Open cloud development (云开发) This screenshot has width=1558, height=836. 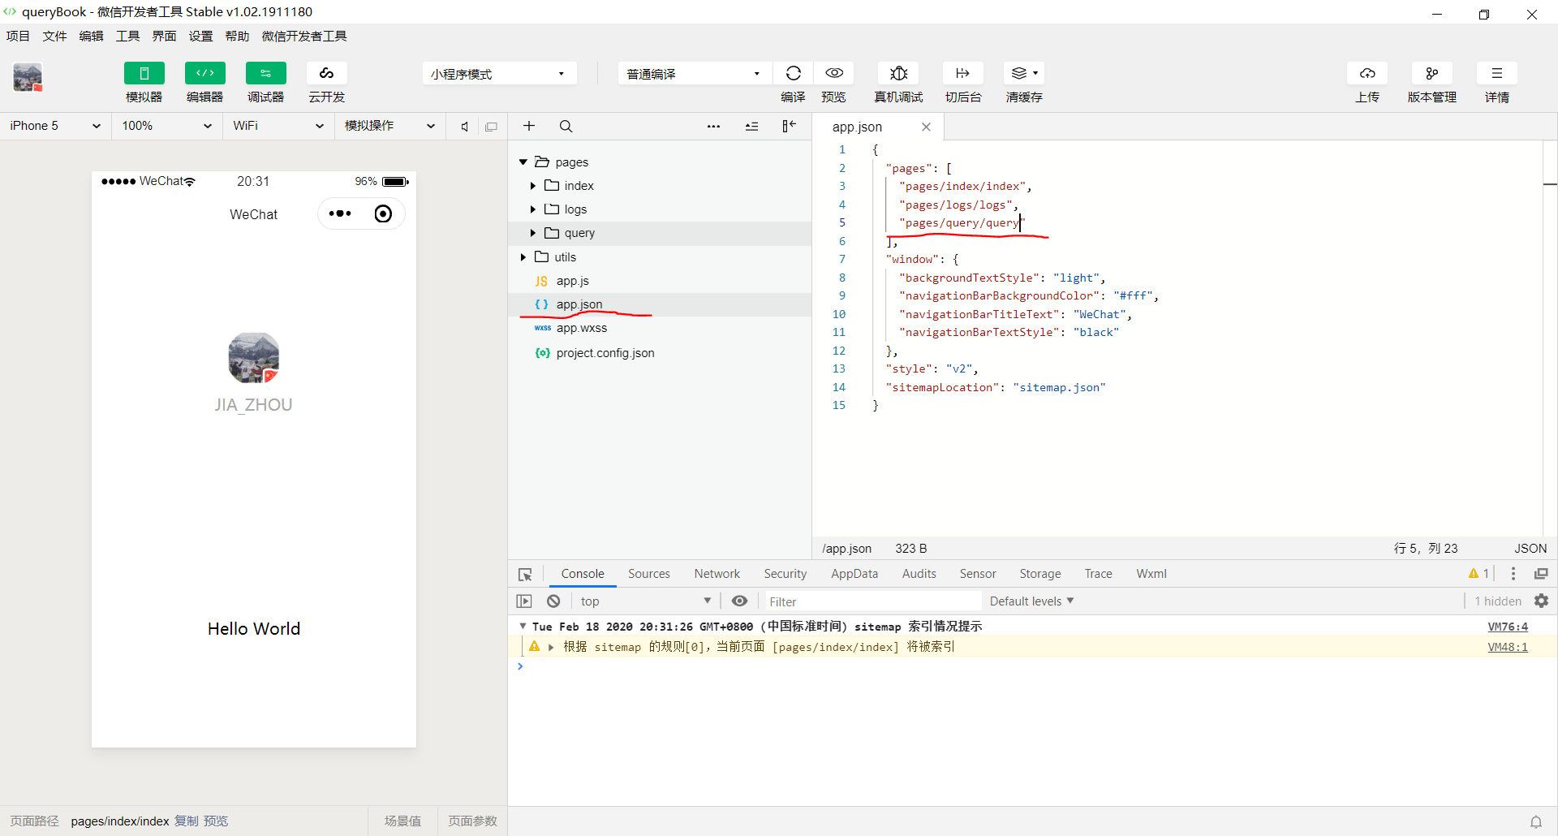327,74
